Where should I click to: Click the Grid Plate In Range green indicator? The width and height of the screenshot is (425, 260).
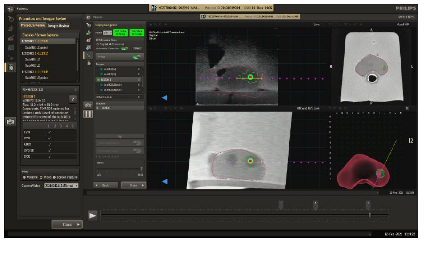[137, 32]
